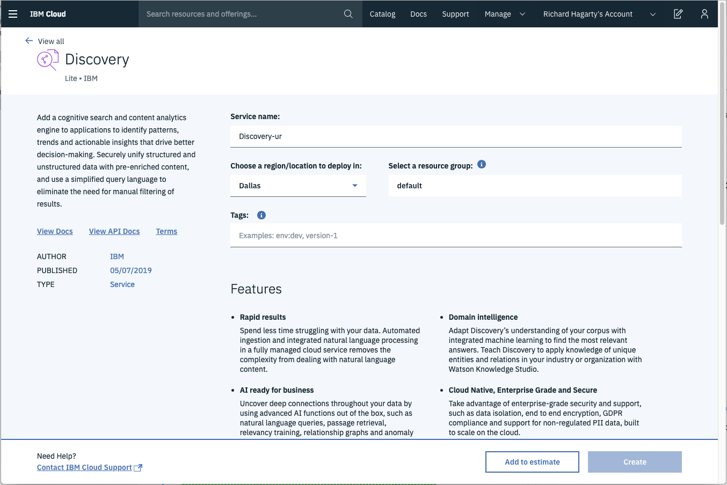Click the Rapid results feature title
Image resolution: width=727 pixels, height=485 pixels.
point(263,317)
